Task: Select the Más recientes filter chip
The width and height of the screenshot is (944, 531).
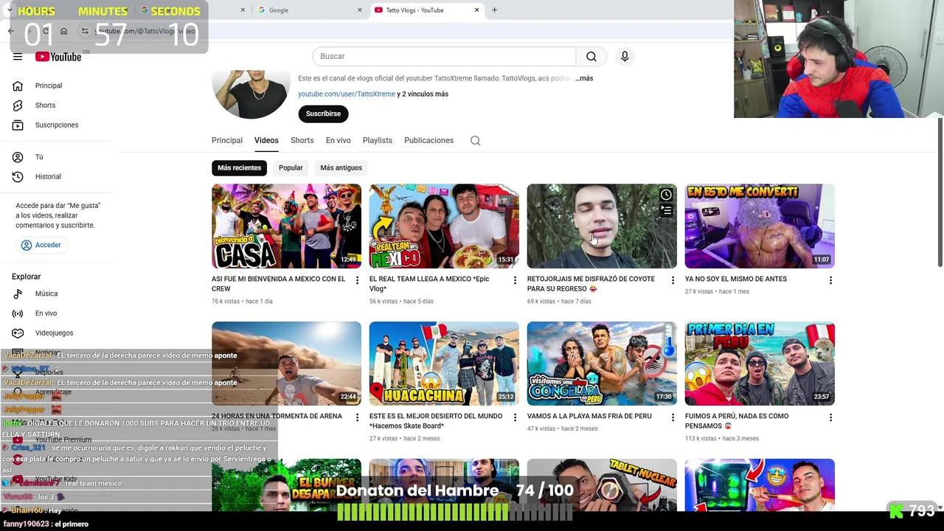Action: coord(239,167)
